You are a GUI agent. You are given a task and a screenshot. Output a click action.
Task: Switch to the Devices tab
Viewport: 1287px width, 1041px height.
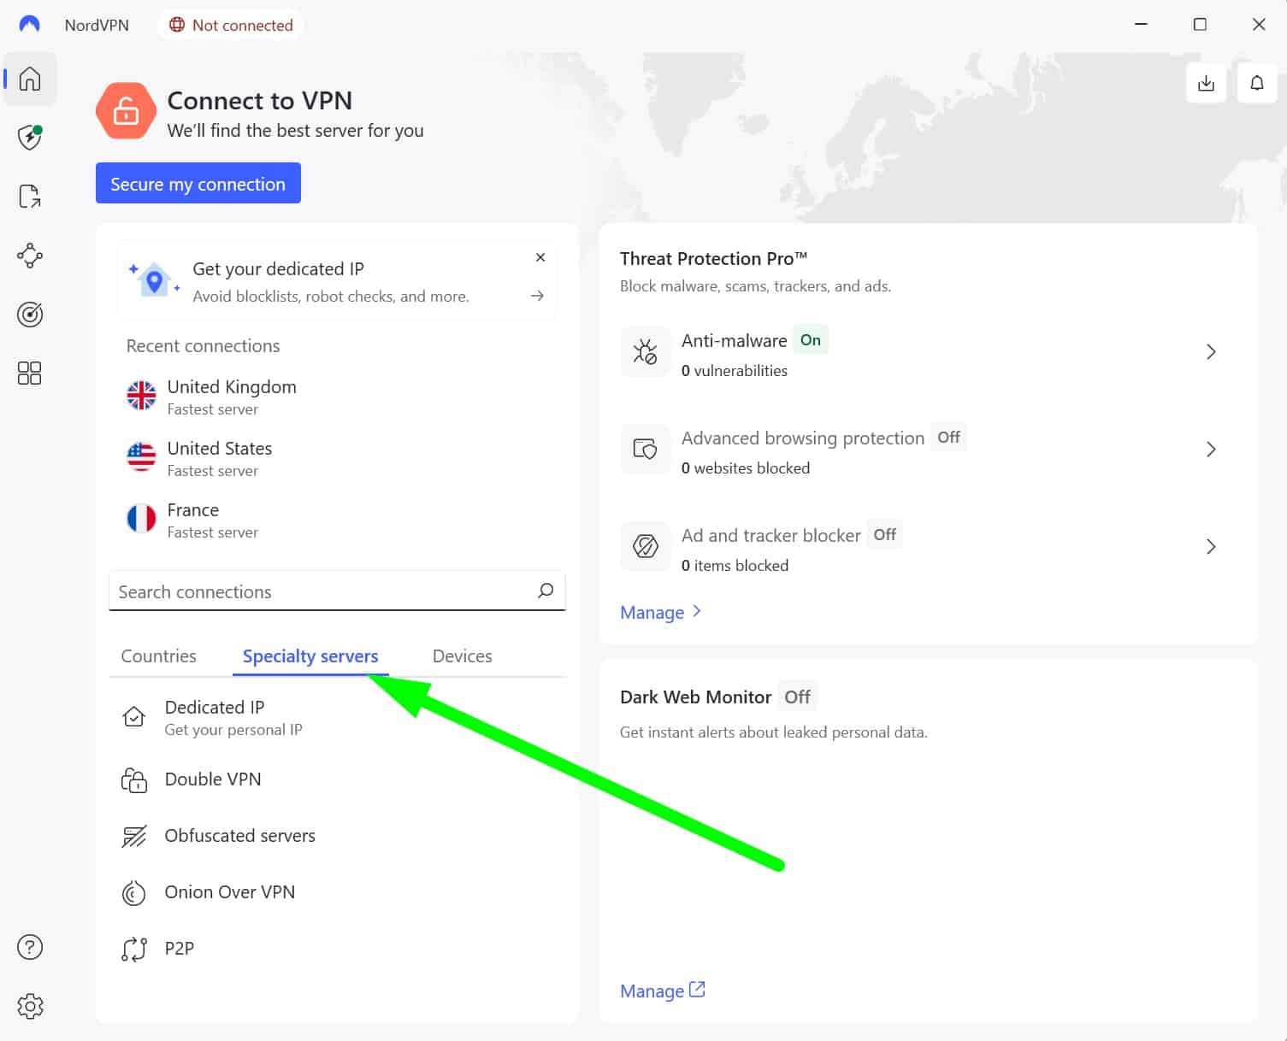pos(463,656)
